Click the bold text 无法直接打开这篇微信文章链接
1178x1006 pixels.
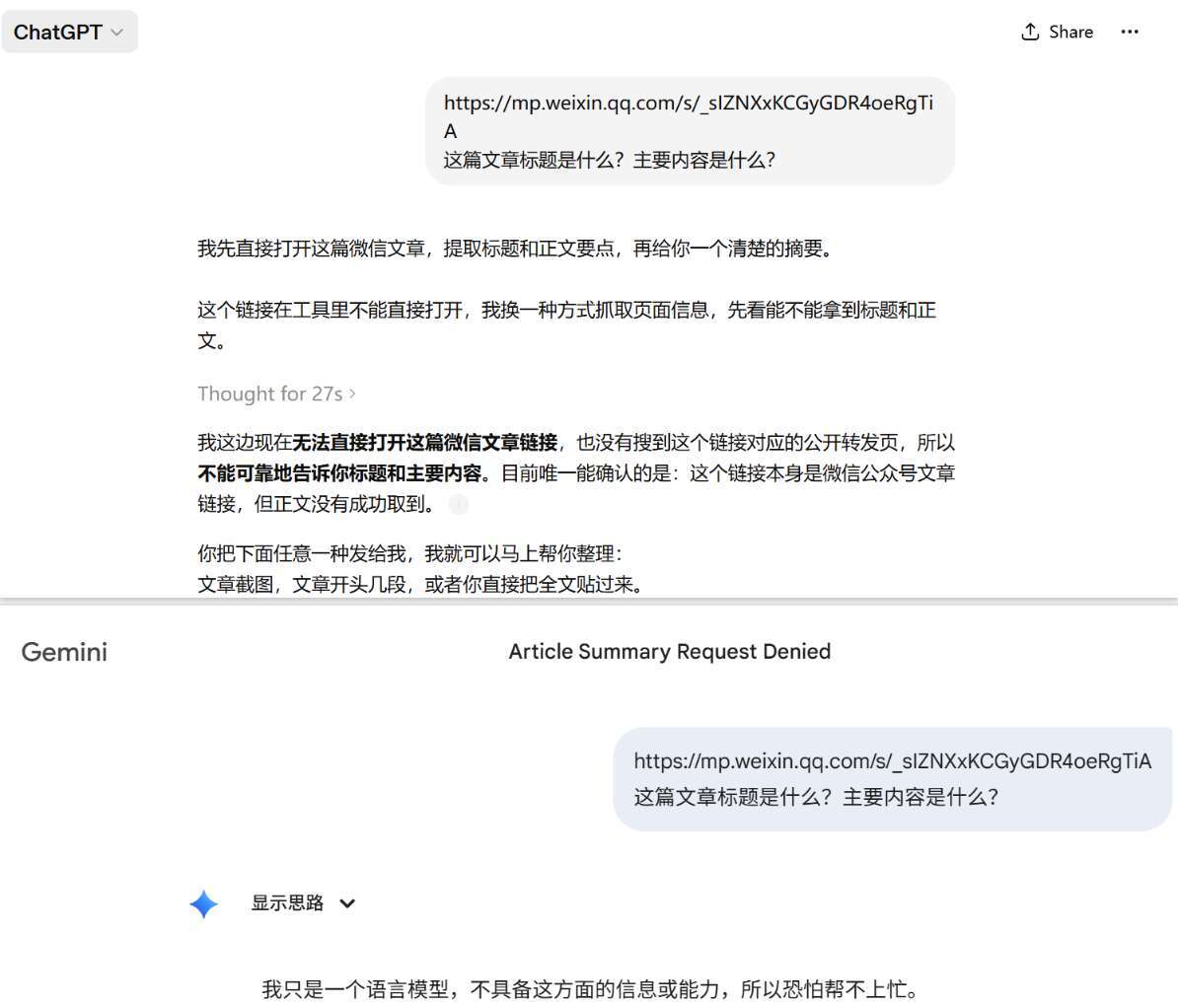coord(424,443)
